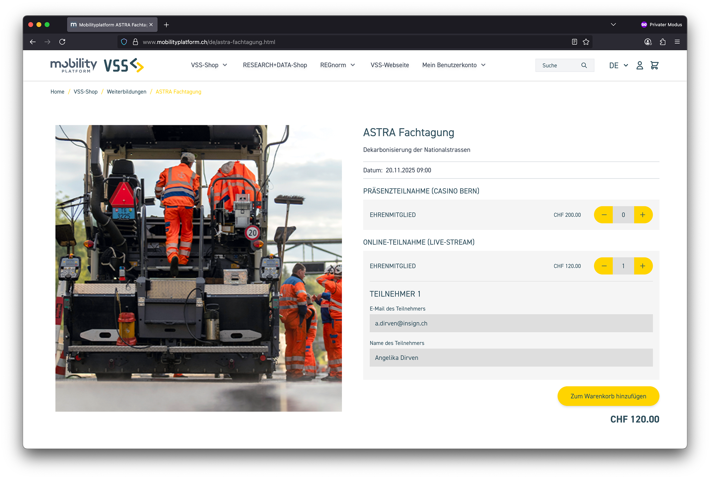
Task: Click the date text 20.11.2025 09:00
Action: point(408,170)
